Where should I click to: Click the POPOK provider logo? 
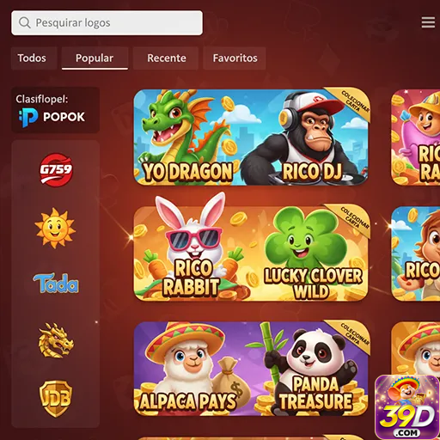point(52,117)
